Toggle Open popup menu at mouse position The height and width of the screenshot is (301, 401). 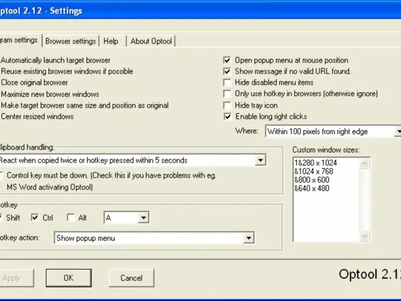tap(227, 60)
